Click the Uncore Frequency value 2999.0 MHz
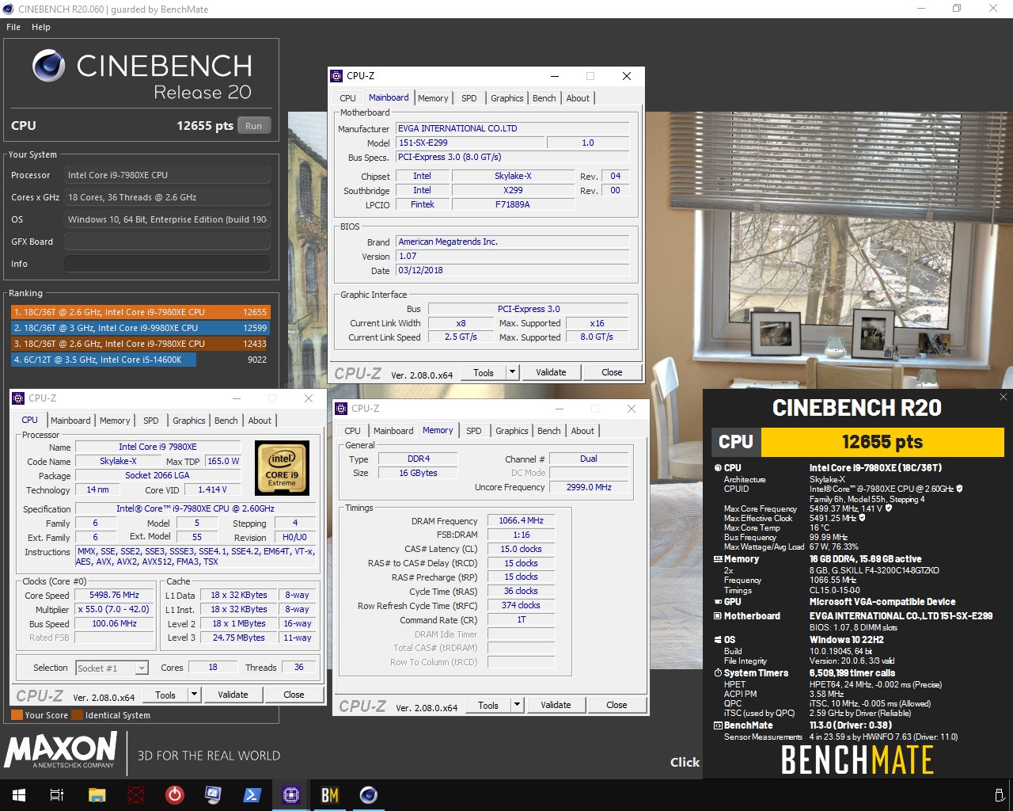This screenshot has width=1013, height=811. click(x=589, y=487)
